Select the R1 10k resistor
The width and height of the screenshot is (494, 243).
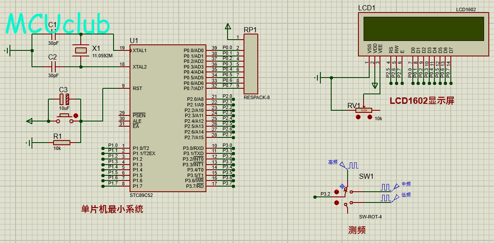[x=61, y=142]
